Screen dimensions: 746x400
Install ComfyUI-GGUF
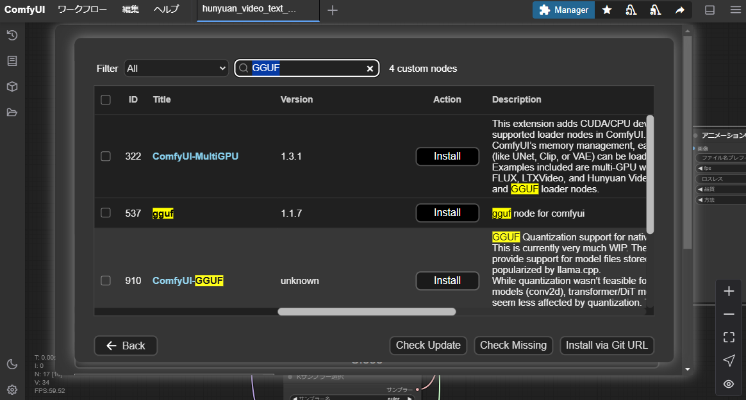(x=447, y=281)
